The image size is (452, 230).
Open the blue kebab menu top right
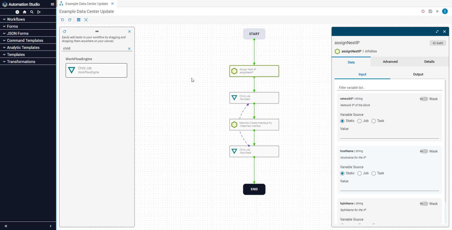tap(445, 11)
